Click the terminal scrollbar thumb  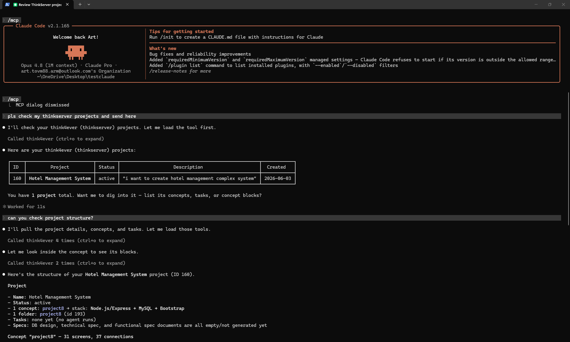coord(569,159)
